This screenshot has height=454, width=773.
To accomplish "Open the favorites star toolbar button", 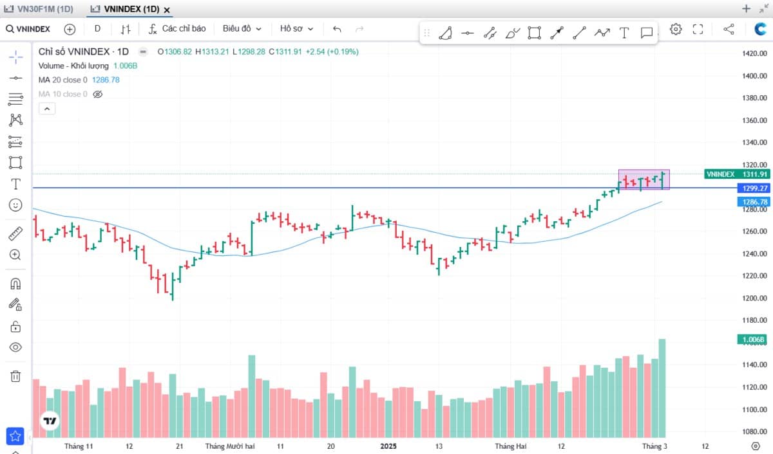I will (x=15, y=437).
